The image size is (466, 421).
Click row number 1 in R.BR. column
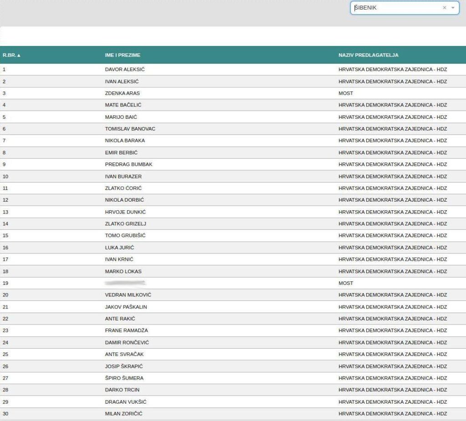(x=4, y=69)
